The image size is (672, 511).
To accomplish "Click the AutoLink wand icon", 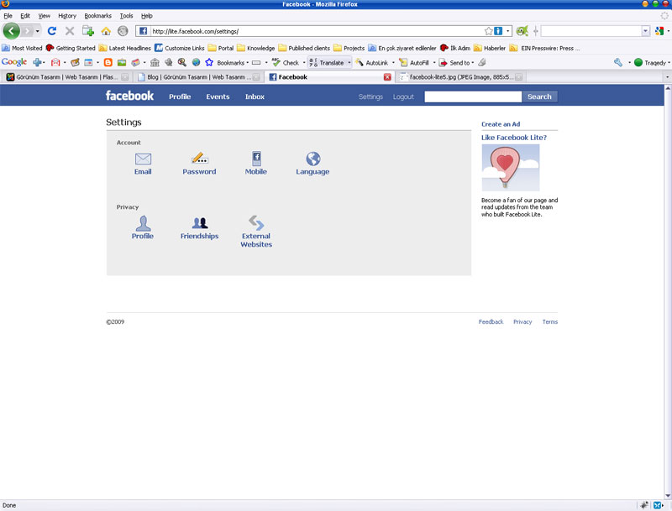I will (360, 62).
